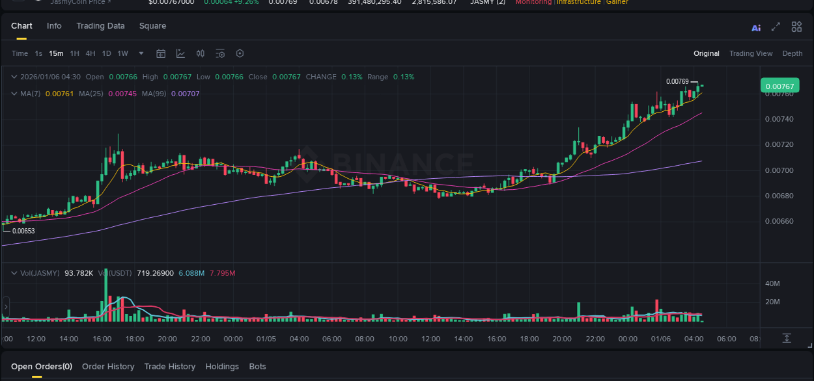814x381 pixels.
Task: Select the 1D timeframe
Action: tap(106, 53)
